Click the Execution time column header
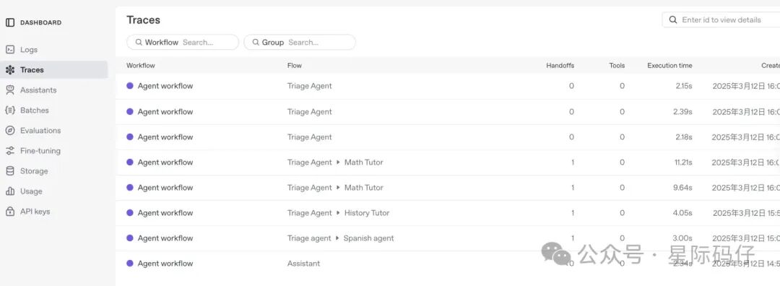Viewport: 780px width, 286px height. point(669,66)
